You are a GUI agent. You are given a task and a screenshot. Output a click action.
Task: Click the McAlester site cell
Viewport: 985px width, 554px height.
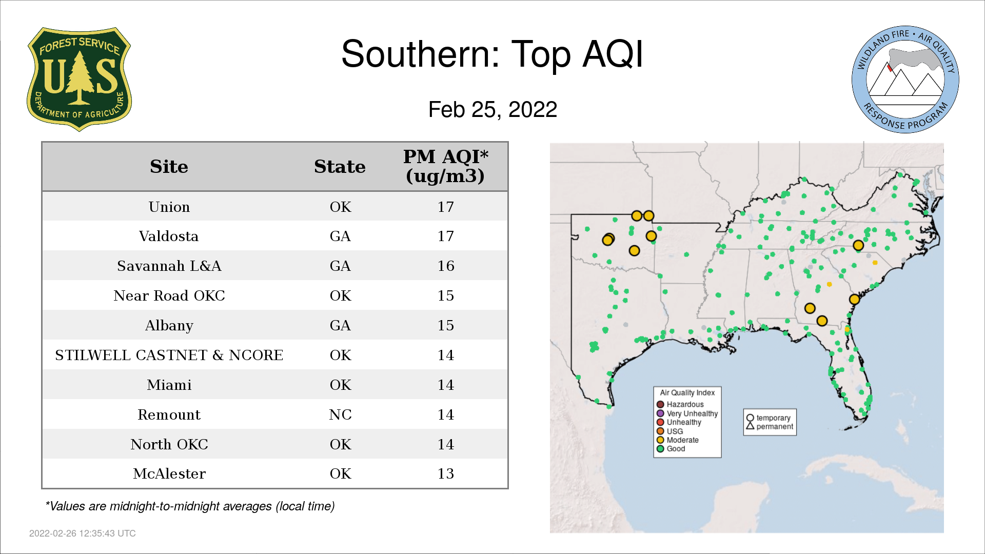click(x=169, y=473)
